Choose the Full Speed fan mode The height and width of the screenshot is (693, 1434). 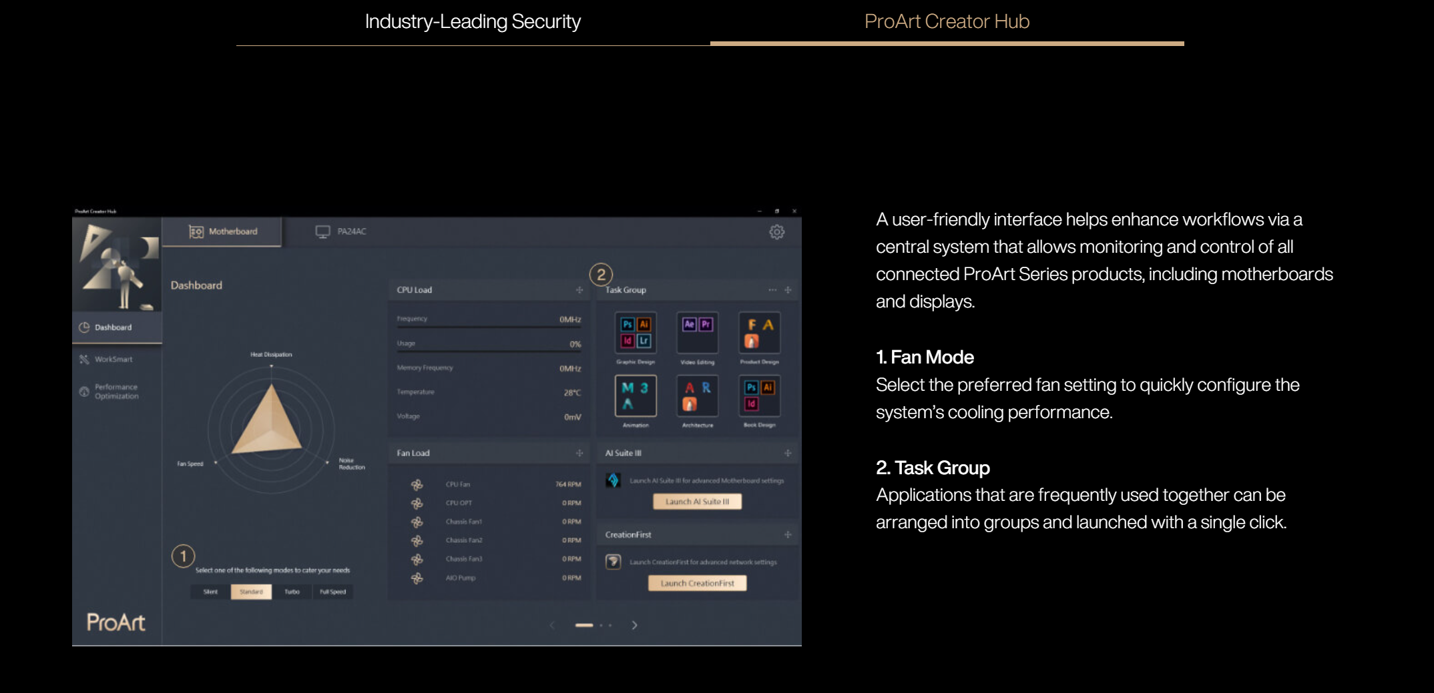332,592
